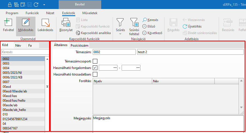The image size is (246, 133).
Task: Go to Következő next record
Action: [152, 33]
